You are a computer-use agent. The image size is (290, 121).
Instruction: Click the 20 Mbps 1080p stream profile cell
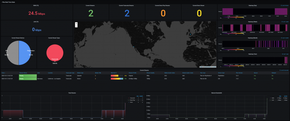pyautogui.click(x=133, y=79)
